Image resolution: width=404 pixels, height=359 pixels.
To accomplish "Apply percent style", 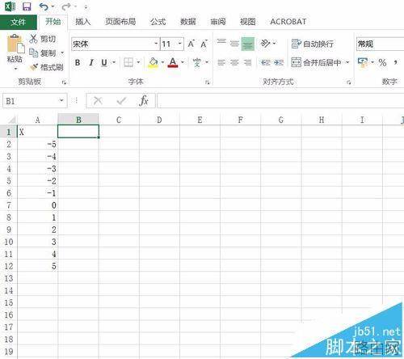I will (x=382, y=62).
